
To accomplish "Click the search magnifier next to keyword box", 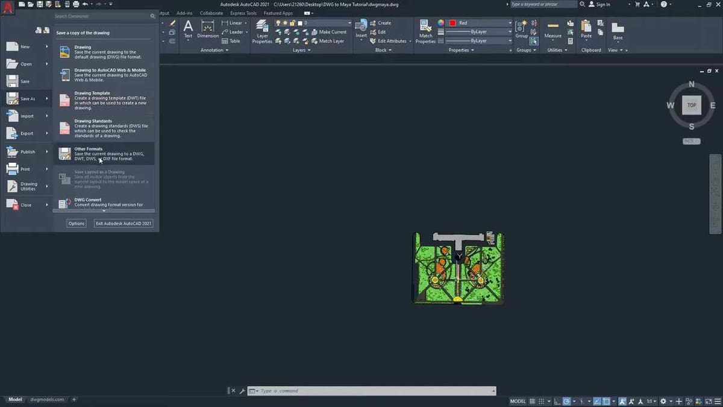I will coord(583,4).
